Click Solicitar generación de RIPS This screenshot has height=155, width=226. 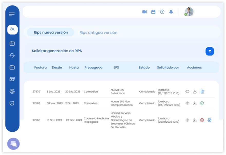(x=57, y=51)
